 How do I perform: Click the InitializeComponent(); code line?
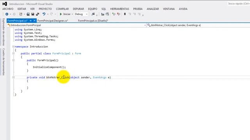[x=49, y=67]
